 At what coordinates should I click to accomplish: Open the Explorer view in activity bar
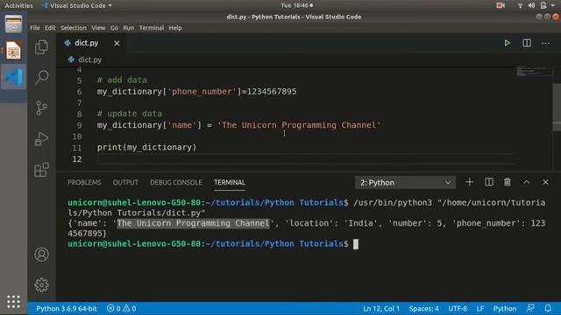click(41, 46)
